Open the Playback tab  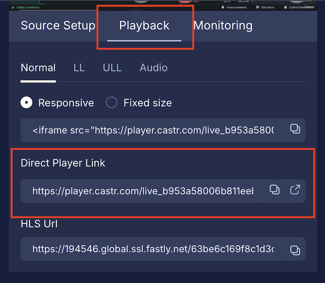[144, 26]
